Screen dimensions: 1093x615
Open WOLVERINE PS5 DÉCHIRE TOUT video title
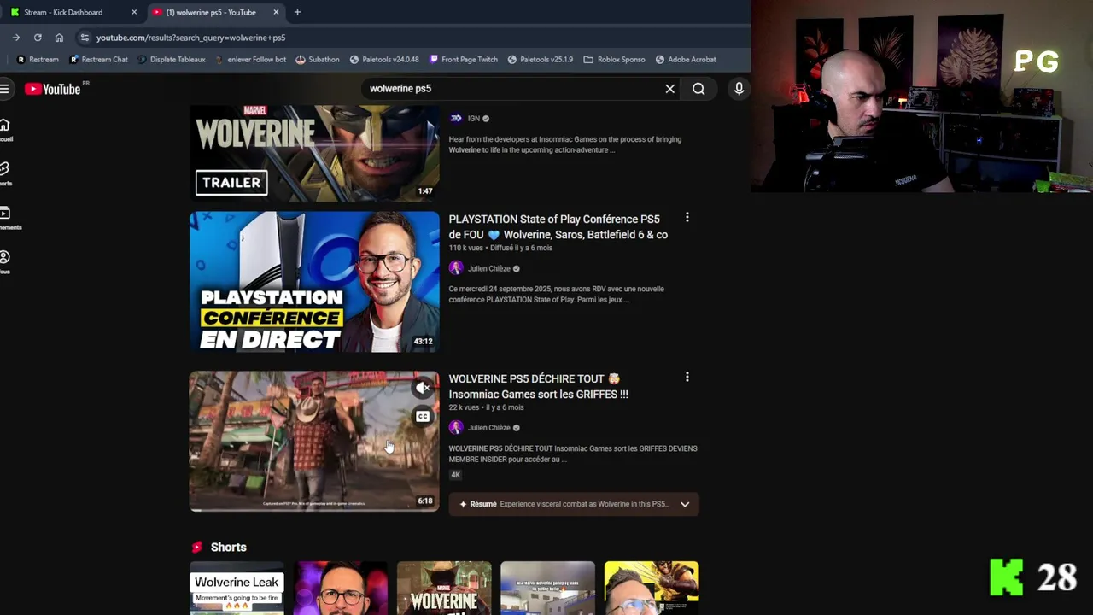pos(539,387)
